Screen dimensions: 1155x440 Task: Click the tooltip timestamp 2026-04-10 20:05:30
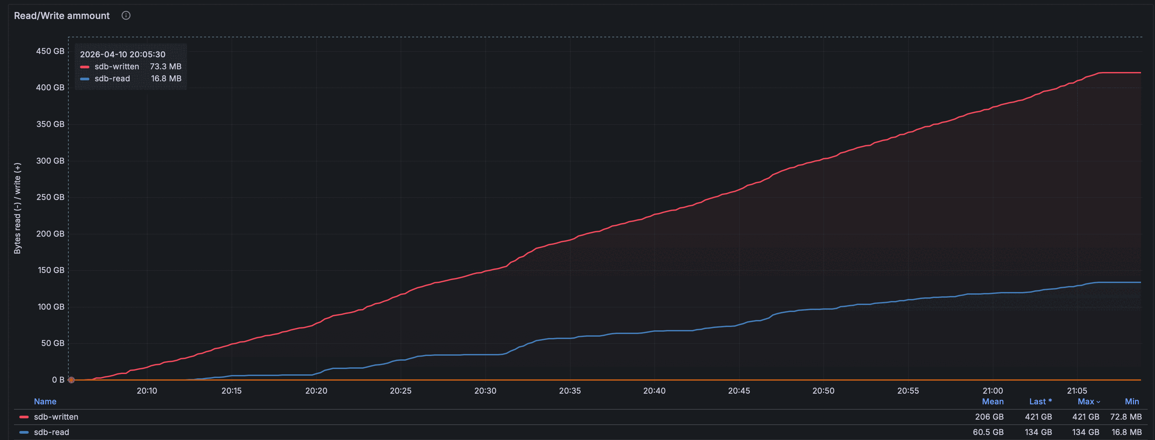(x=122, y=54)
